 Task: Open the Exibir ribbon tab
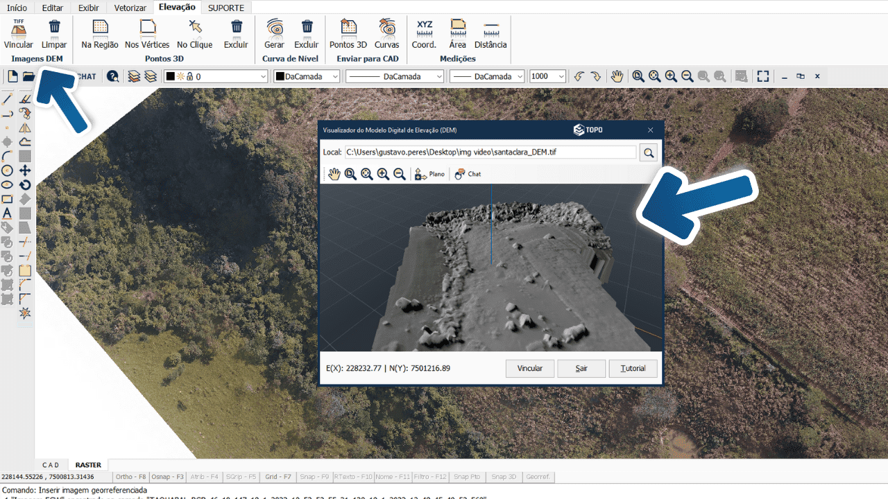pyautogui.click(x=88, y=8)
